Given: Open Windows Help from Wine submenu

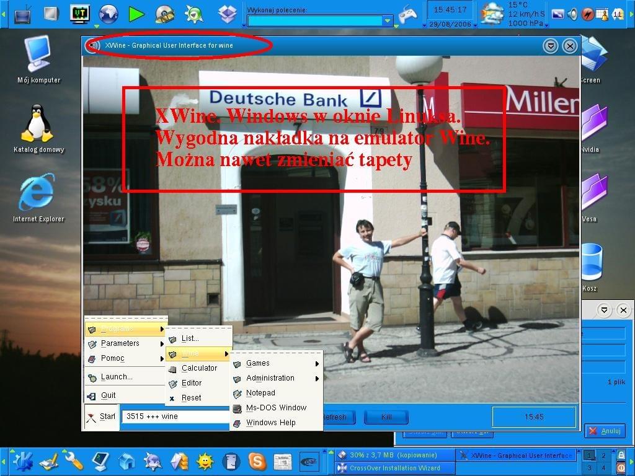Looking at the screenshot, I should (x=277, y=423).
